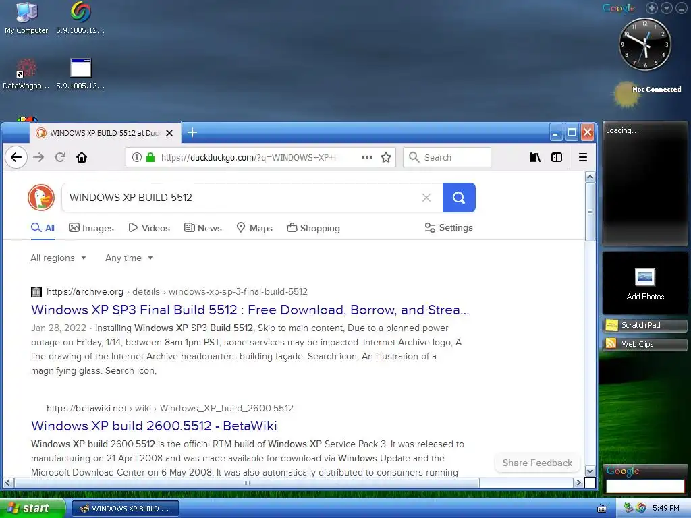Open DuckDuckGo Settings menu
691x518 pixels.
point(449,228)
